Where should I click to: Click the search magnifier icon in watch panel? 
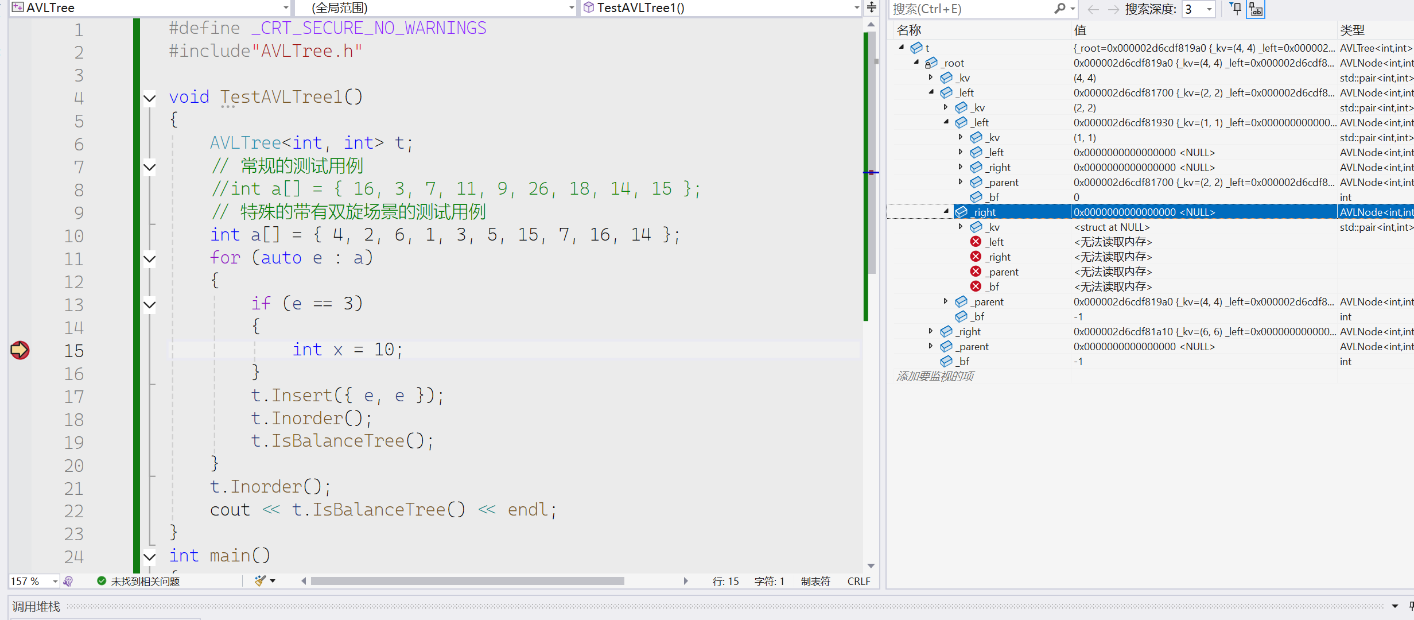click(1059, 9)
